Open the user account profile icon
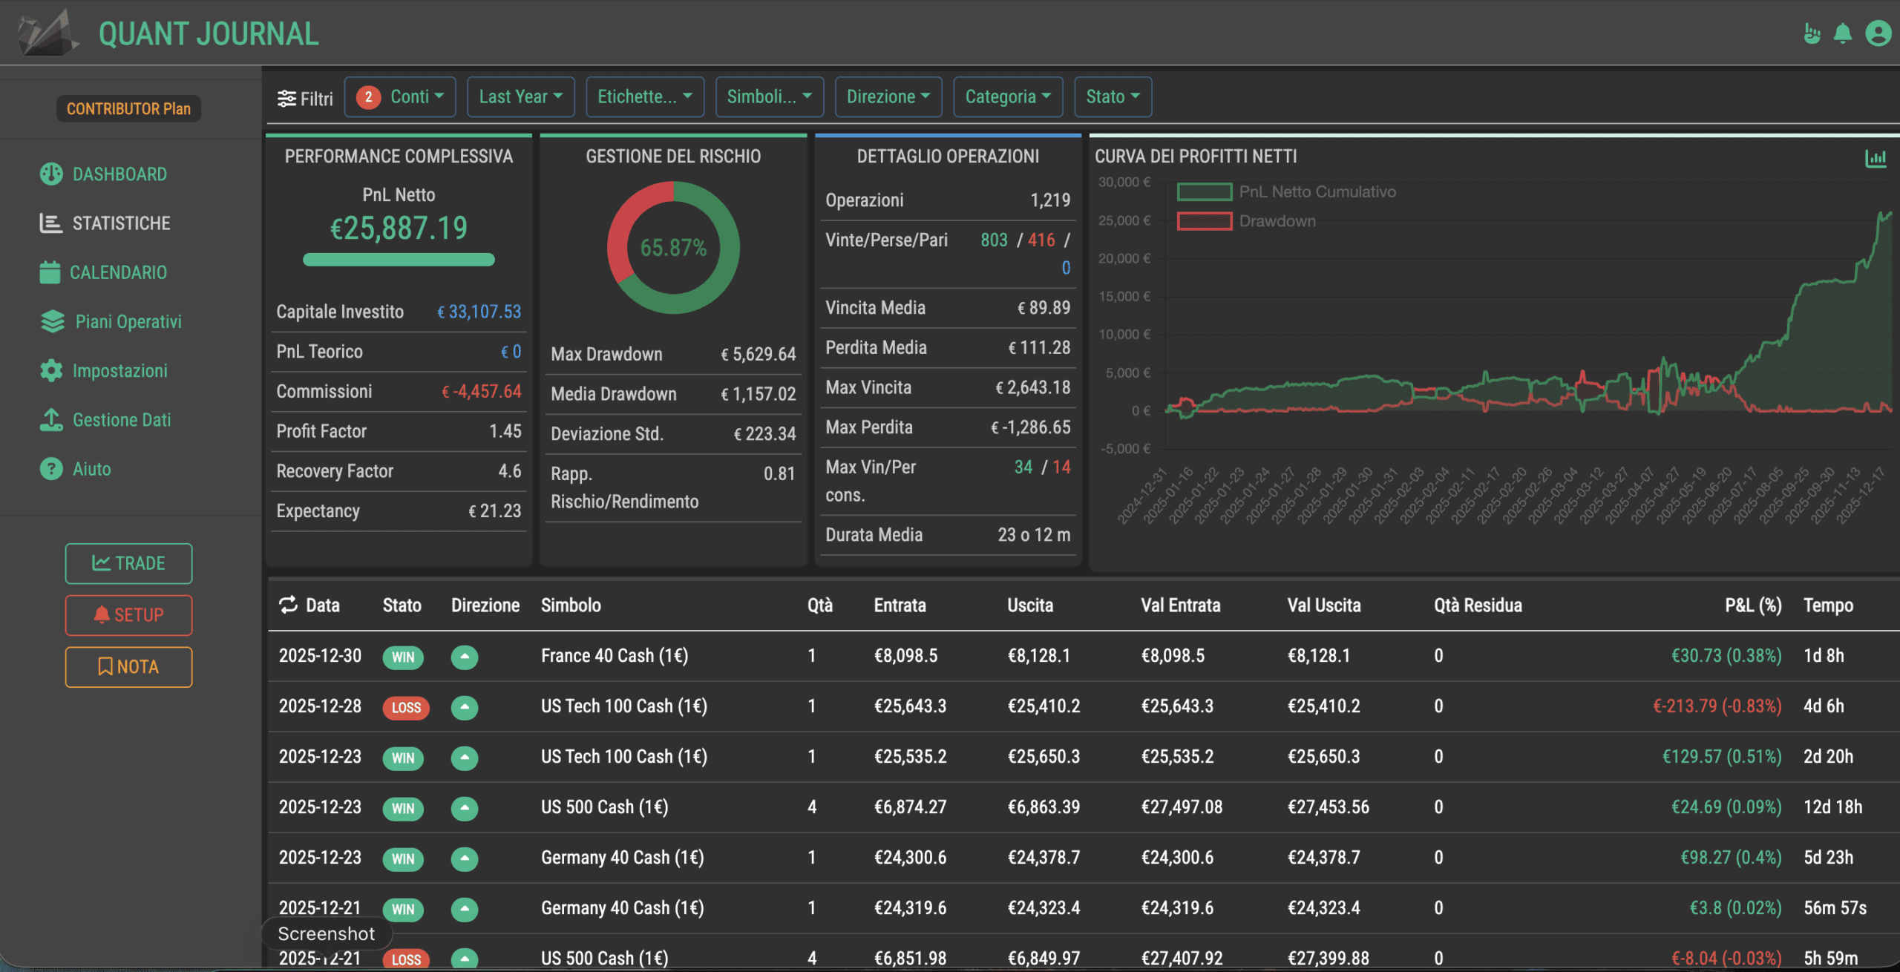The height and width of the screenshot is (972, 1900). click(x=1878, y=34)
